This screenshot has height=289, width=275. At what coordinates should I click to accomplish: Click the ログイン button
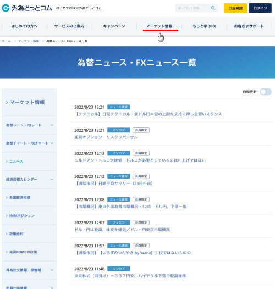(260, 8)
